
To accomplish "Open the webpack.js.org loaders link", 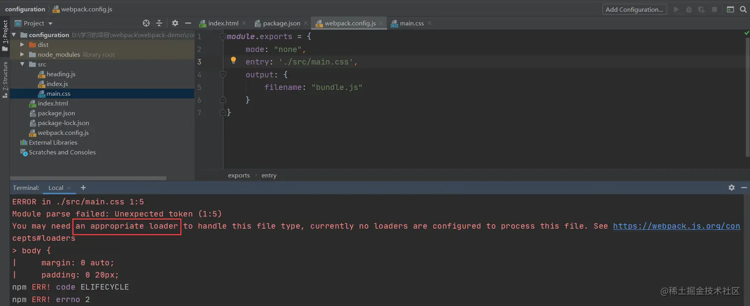I will pos(677,226).
